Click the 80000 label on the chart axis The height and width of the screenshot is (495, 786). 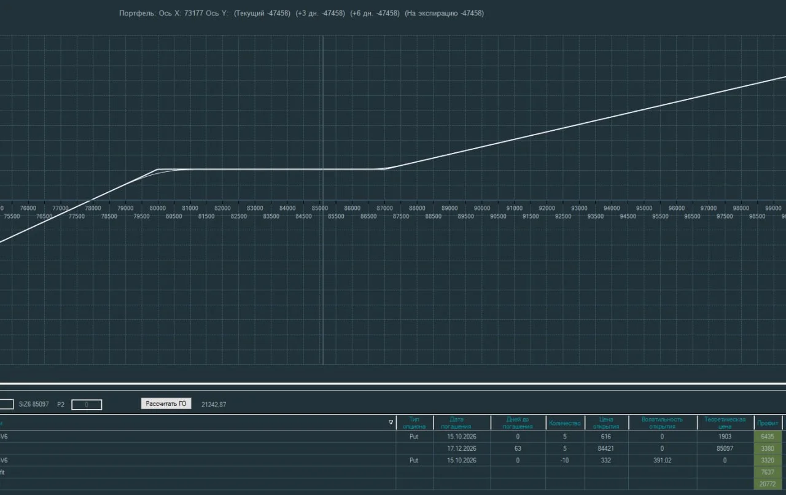click(x=158, y=208)
